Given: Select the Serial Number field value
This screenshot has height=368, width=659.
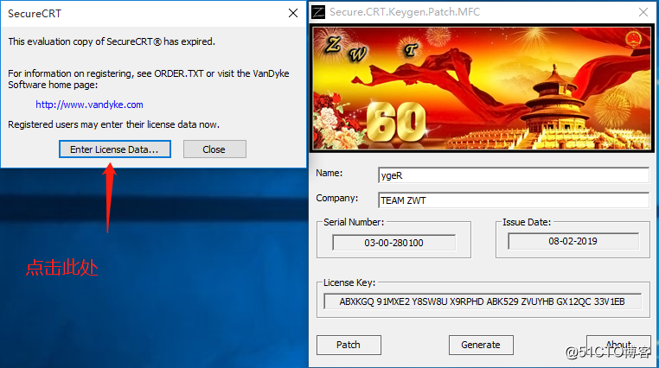Looking at the screenshot, I should [393, 243].
